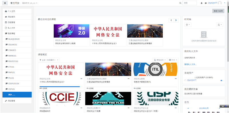Click the 自定义此页 button
The width and height of the screenshot is (229, 113).
[x=218, y=11]
